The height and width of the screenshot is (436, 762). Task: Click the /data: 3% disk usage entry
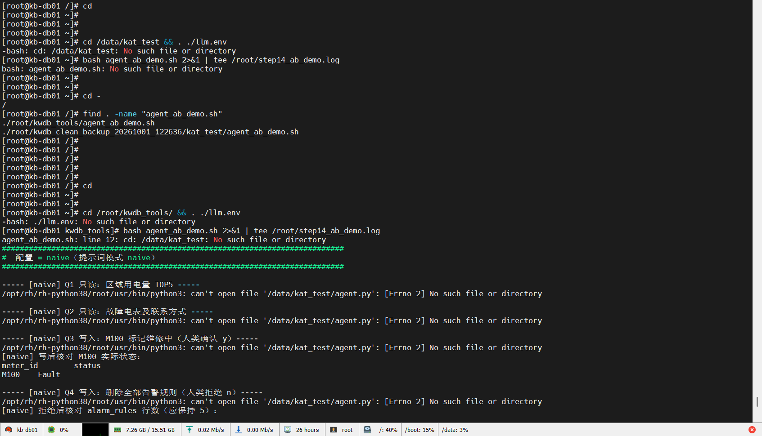pyautogui.click(x=455, y=430)
